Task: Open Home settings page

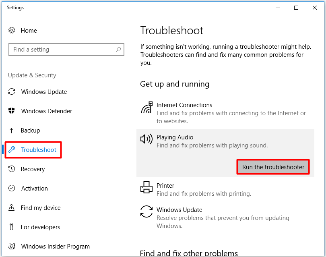Action: (29, 31)
